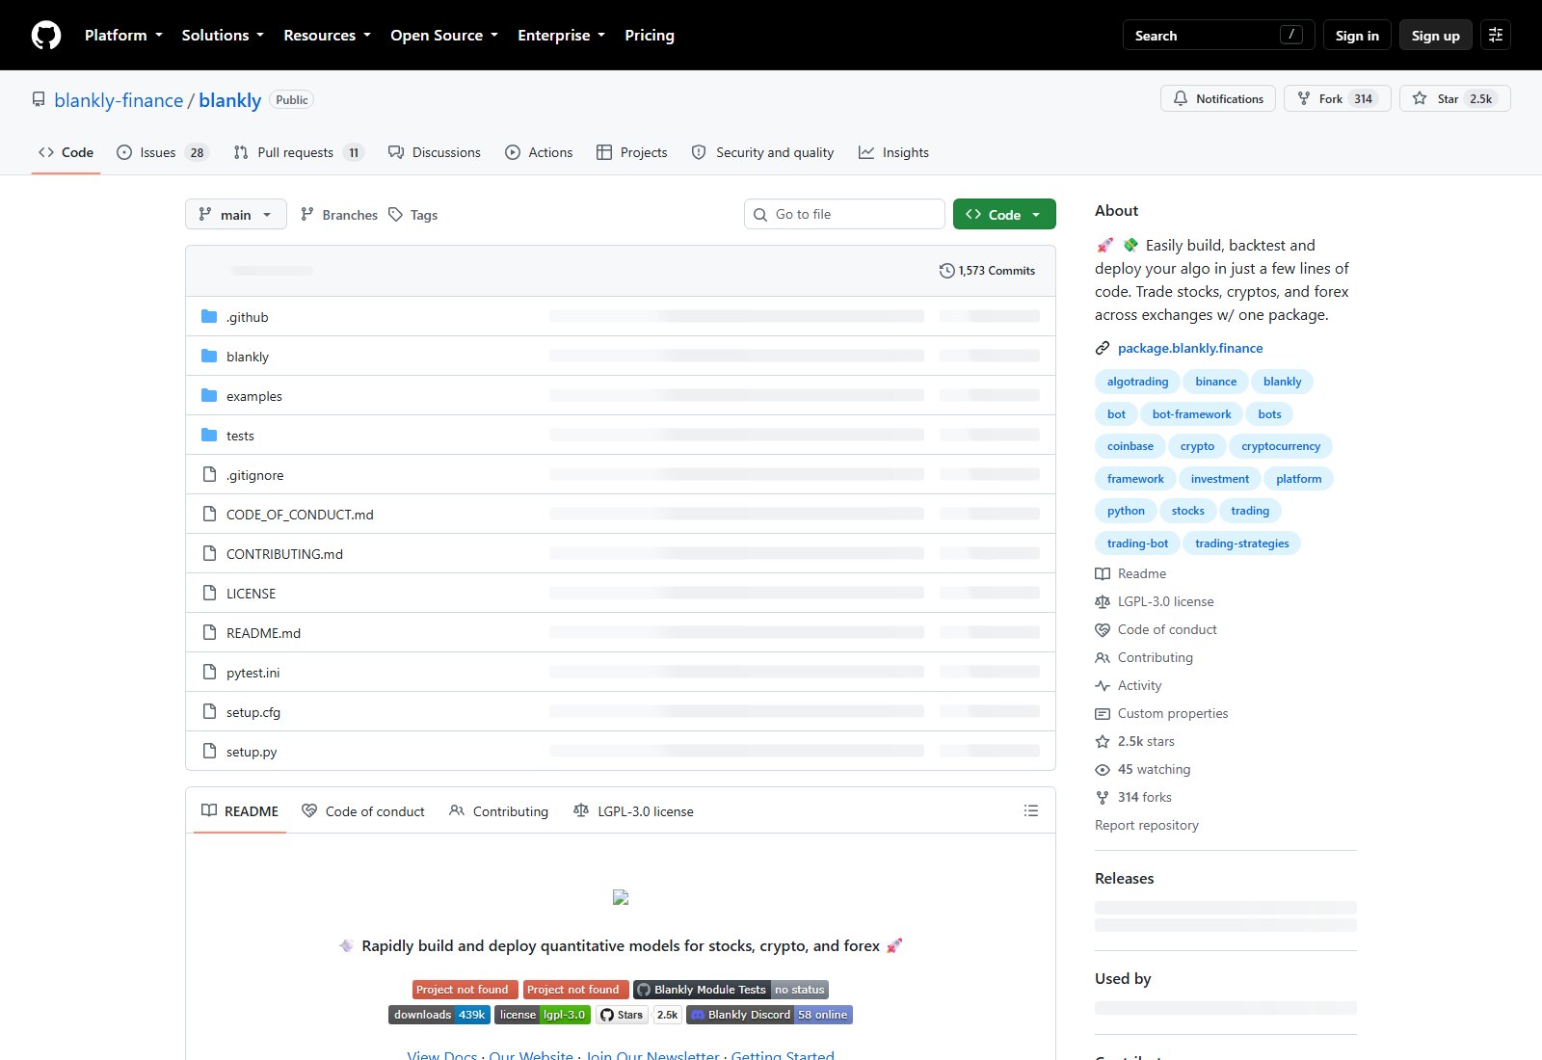
Task: Open the Contributing sidebar link
Action: (1144, 657)
